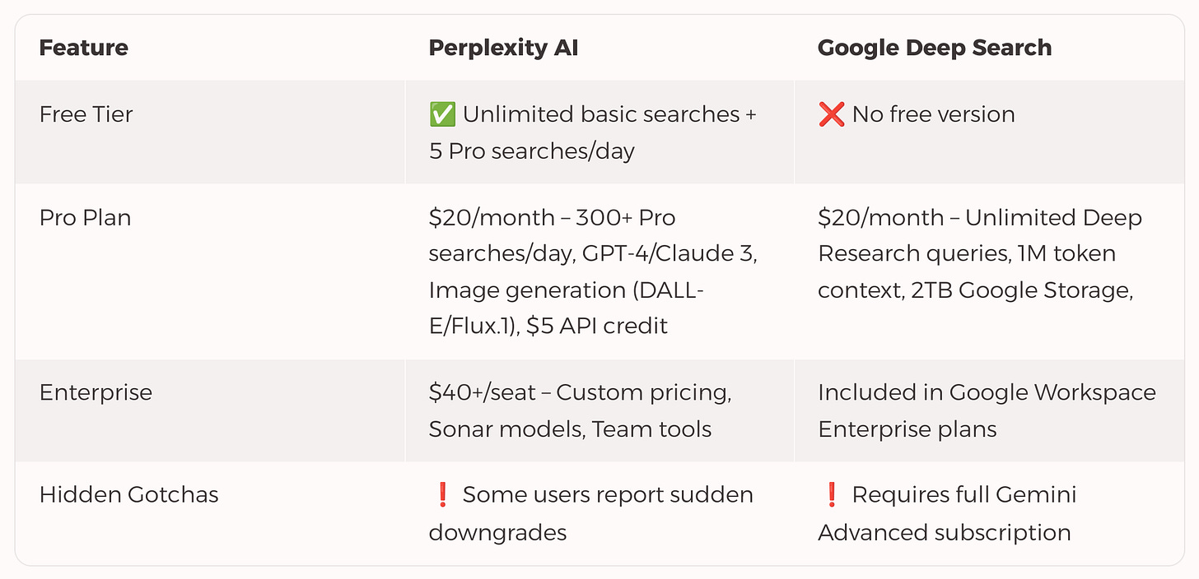The width and height of the screenshot is (1199, 579).
Task: Click the Pro Plan row label
Action: [x=85, y=218]
